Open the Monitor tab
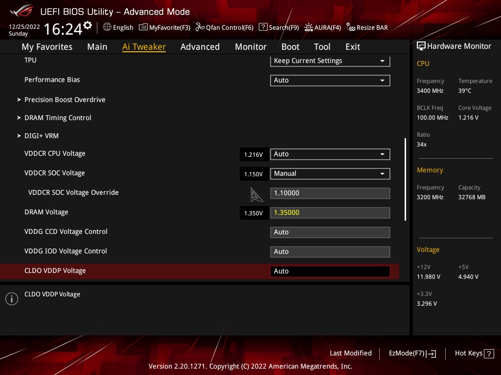The width and height of the screenshot is (501, 375). click(x=251, y=47)
